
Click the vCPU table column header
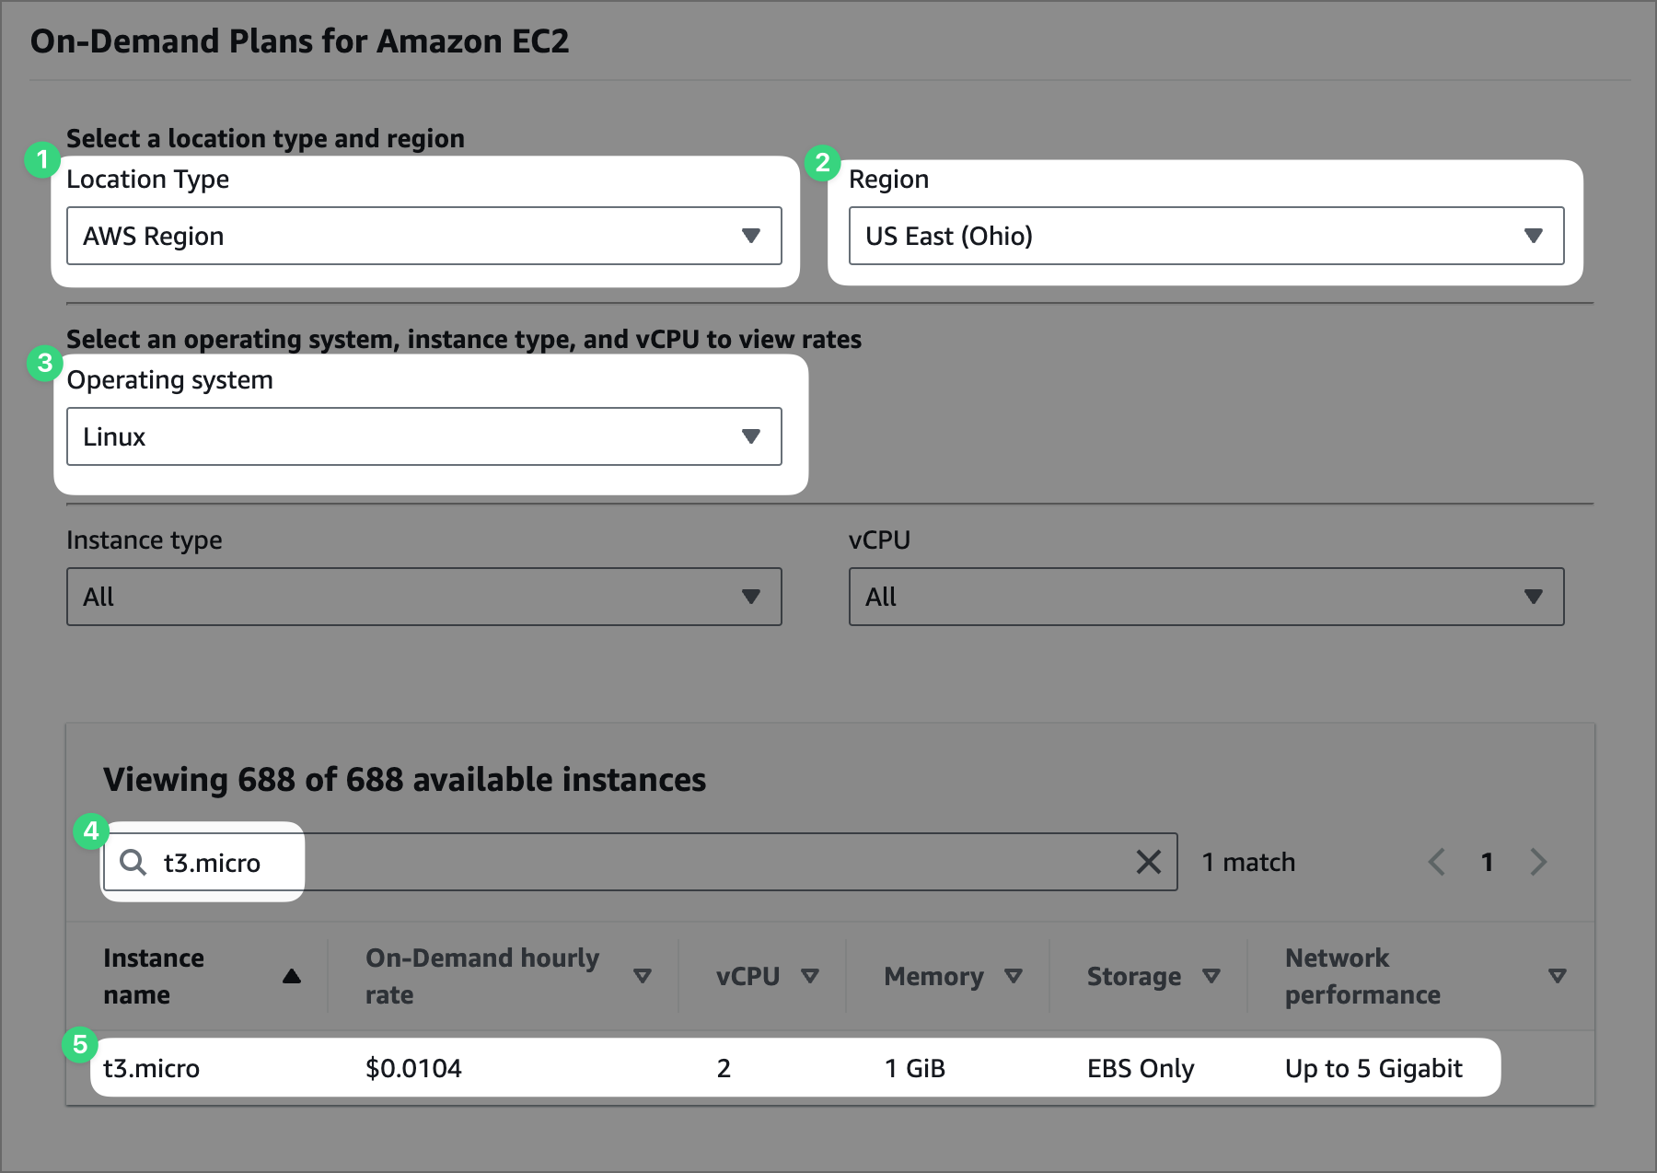coord(747,976)
